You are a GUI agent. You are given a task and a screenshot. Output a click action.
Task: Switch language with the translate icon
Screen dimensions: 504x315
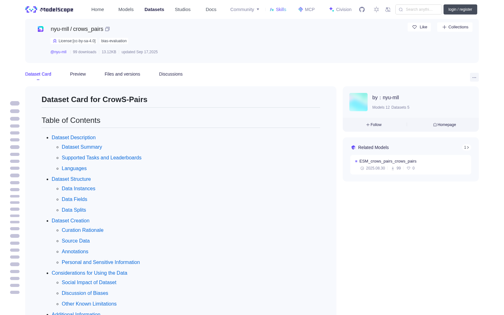pos(388,9)
